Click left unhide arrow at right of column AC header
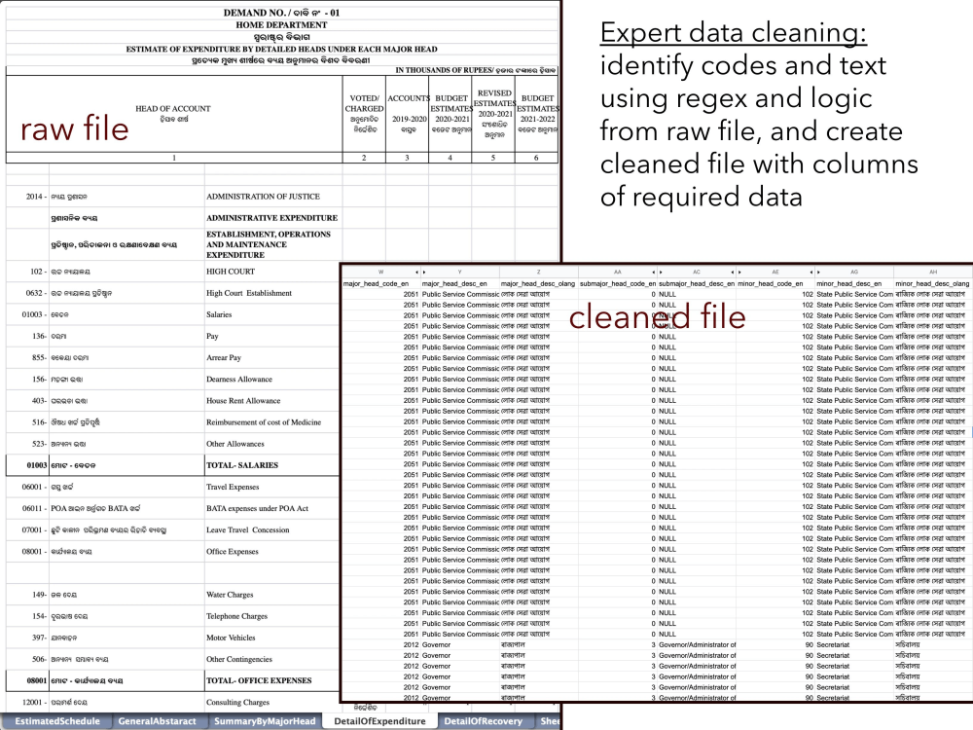The height and width of the screenshot is (730, 973). [x=733, y=272]
